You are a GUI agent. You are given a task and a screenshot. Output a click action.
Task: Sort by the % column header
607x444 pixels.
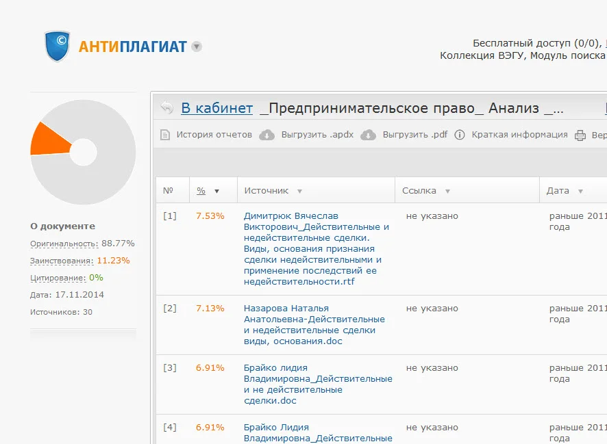point(201,190)
